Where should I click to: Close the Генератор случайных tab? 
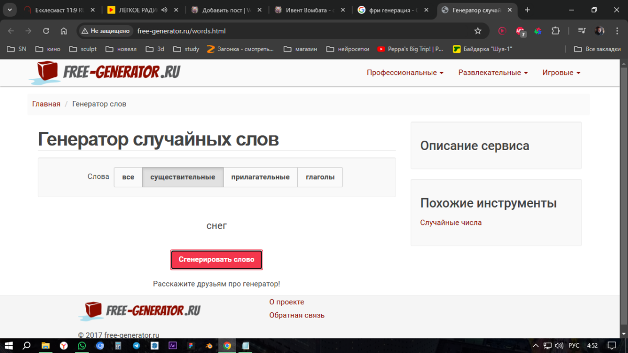tap(509, 10)
